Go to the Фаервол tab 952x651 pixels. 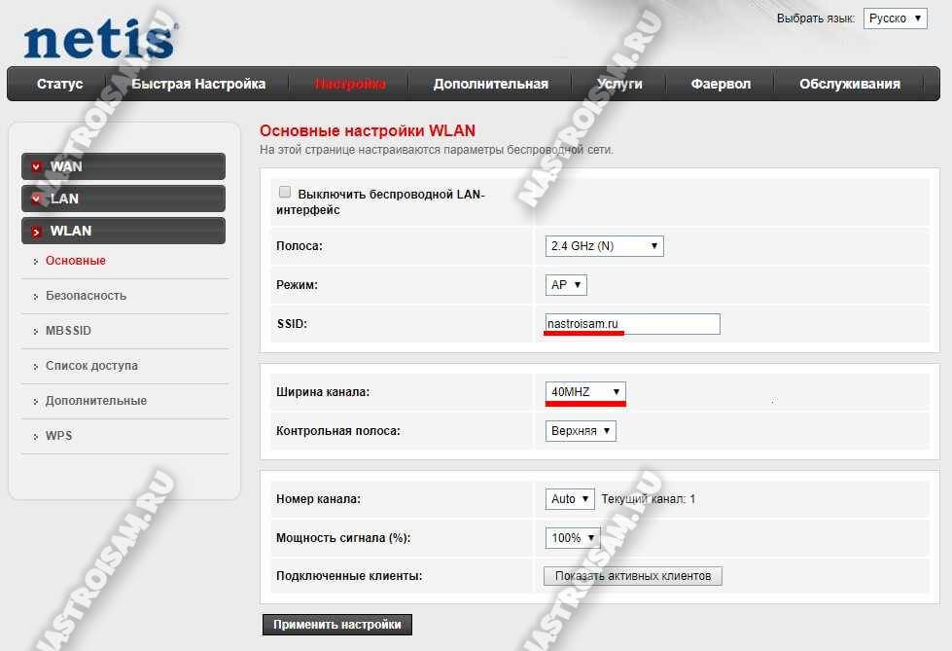click(721, 84)
